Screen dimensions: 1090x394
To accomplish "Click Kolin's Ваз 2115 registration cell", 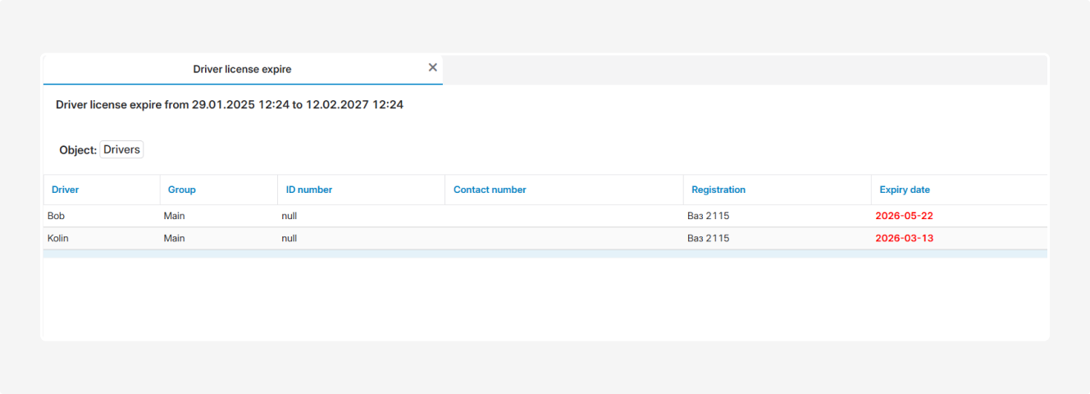I will point(708,238).
